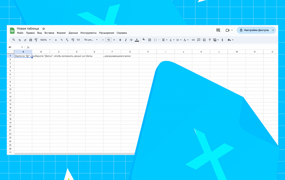Open the zoom 100% dropdown
The height and width of the screenshot is (180, 285).
click(x=45, y=40)
